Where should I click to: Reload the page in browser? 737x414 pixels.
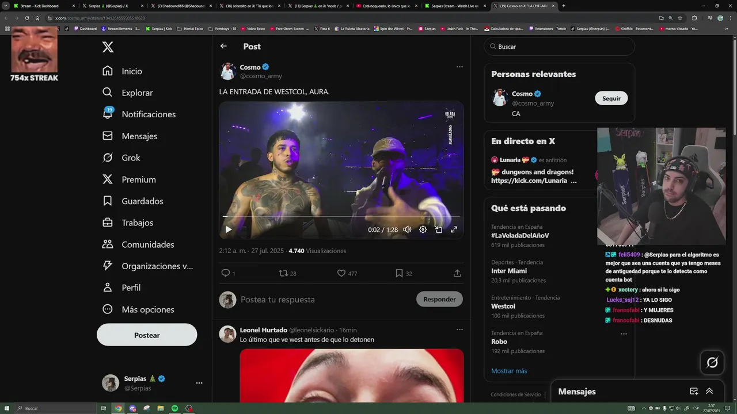click(26, 18)
